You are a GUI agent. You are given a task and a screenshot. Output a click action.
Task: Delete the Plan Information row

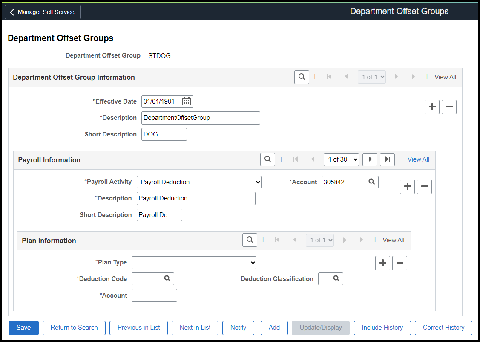click(400, 263)
